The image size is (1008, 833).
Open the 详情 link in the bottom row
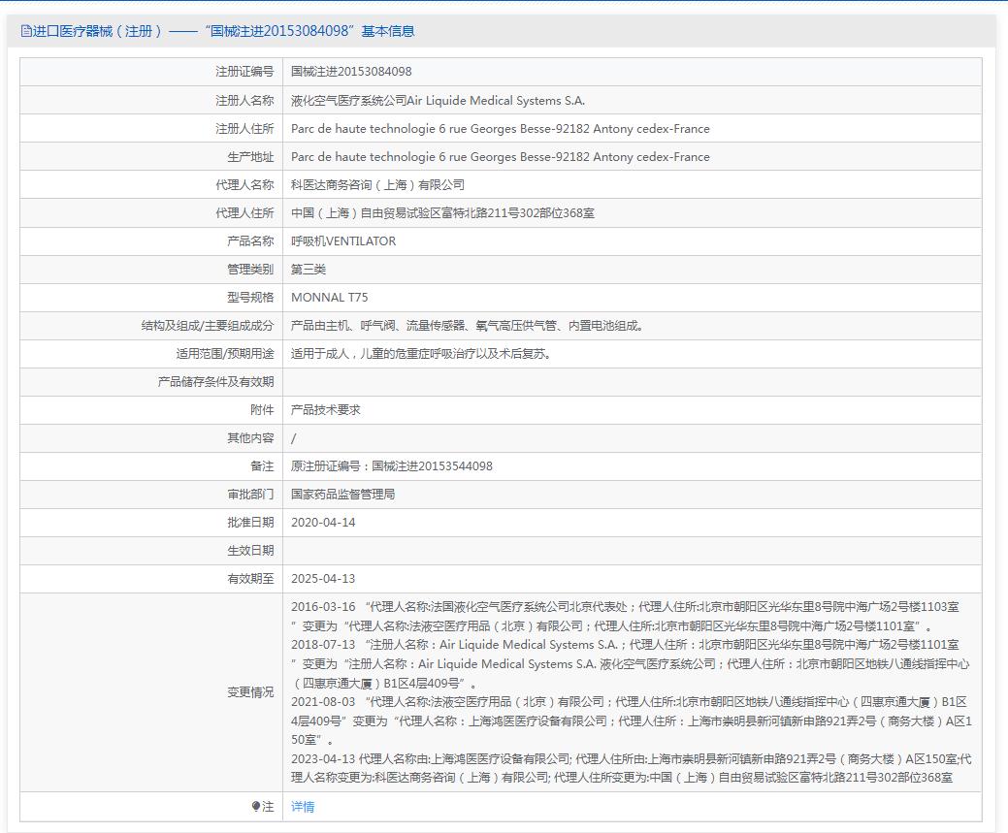(302, 806)
